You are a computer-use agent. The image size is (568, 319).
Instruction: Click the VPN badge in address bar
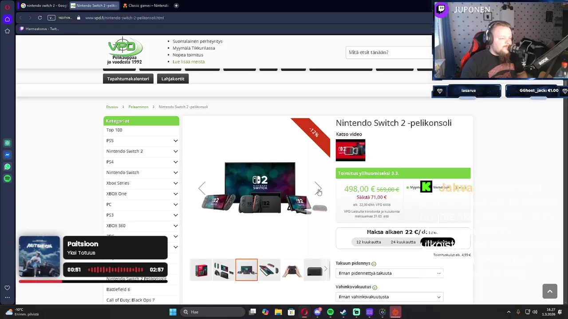coord(51,18)
